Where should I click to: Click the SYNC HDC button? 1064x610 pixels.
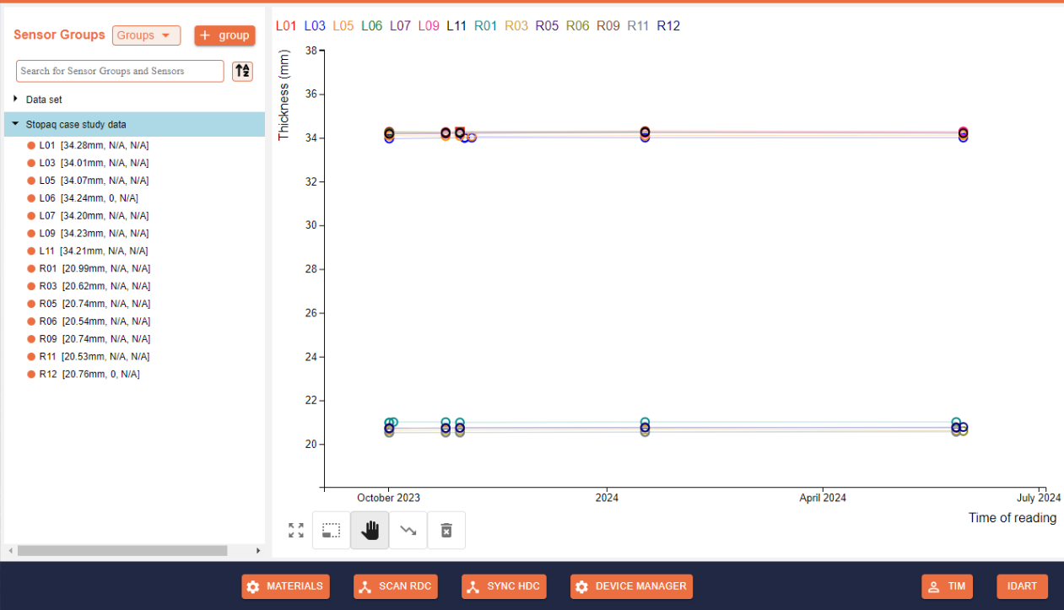pyautogui.click(x=504, y=586)
